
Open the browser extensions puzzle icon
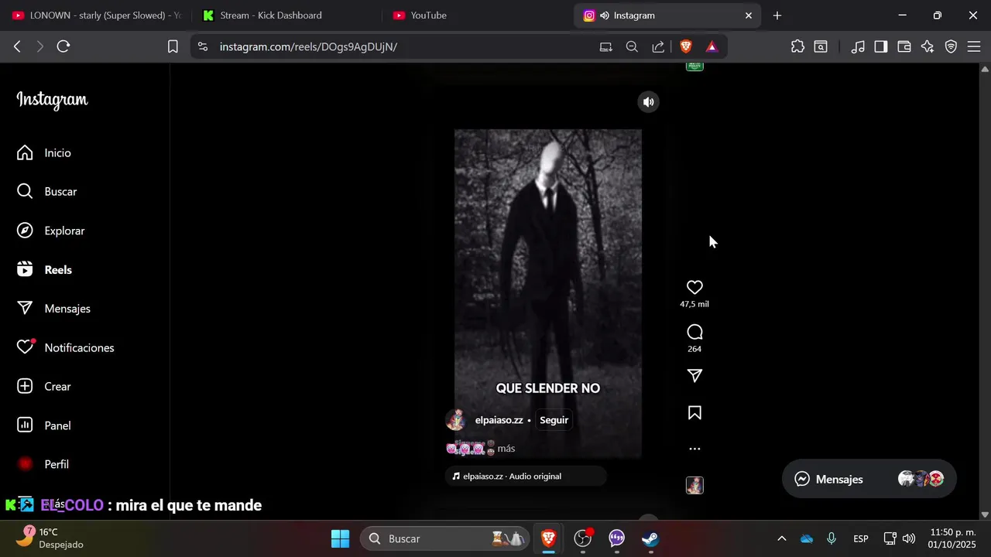[x=797, y=46]
